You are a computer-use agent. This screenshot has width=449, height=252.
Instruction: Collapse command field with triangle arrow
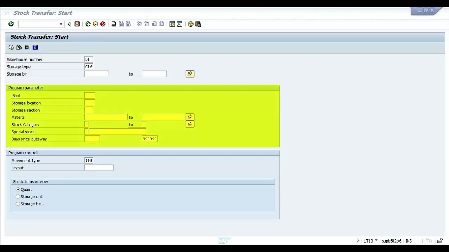69,24
